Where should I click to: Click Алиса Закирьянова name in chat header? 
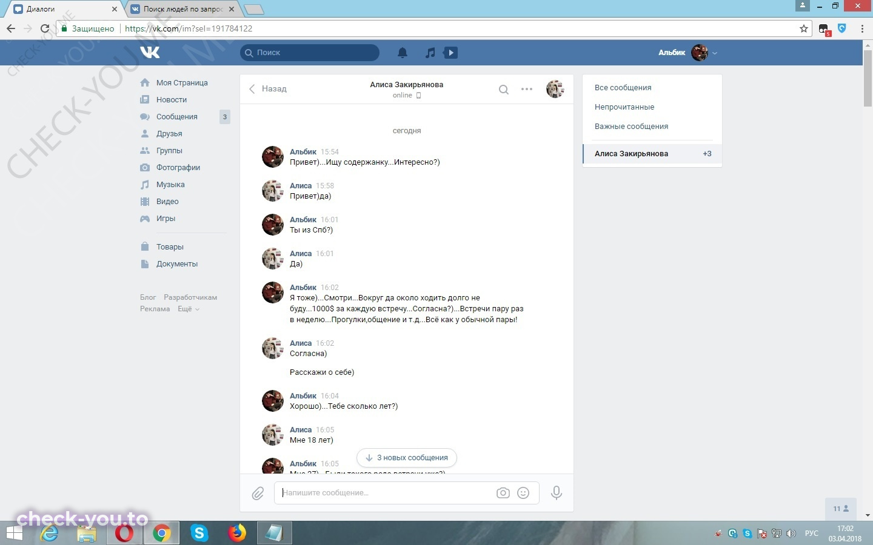(407, 85)
